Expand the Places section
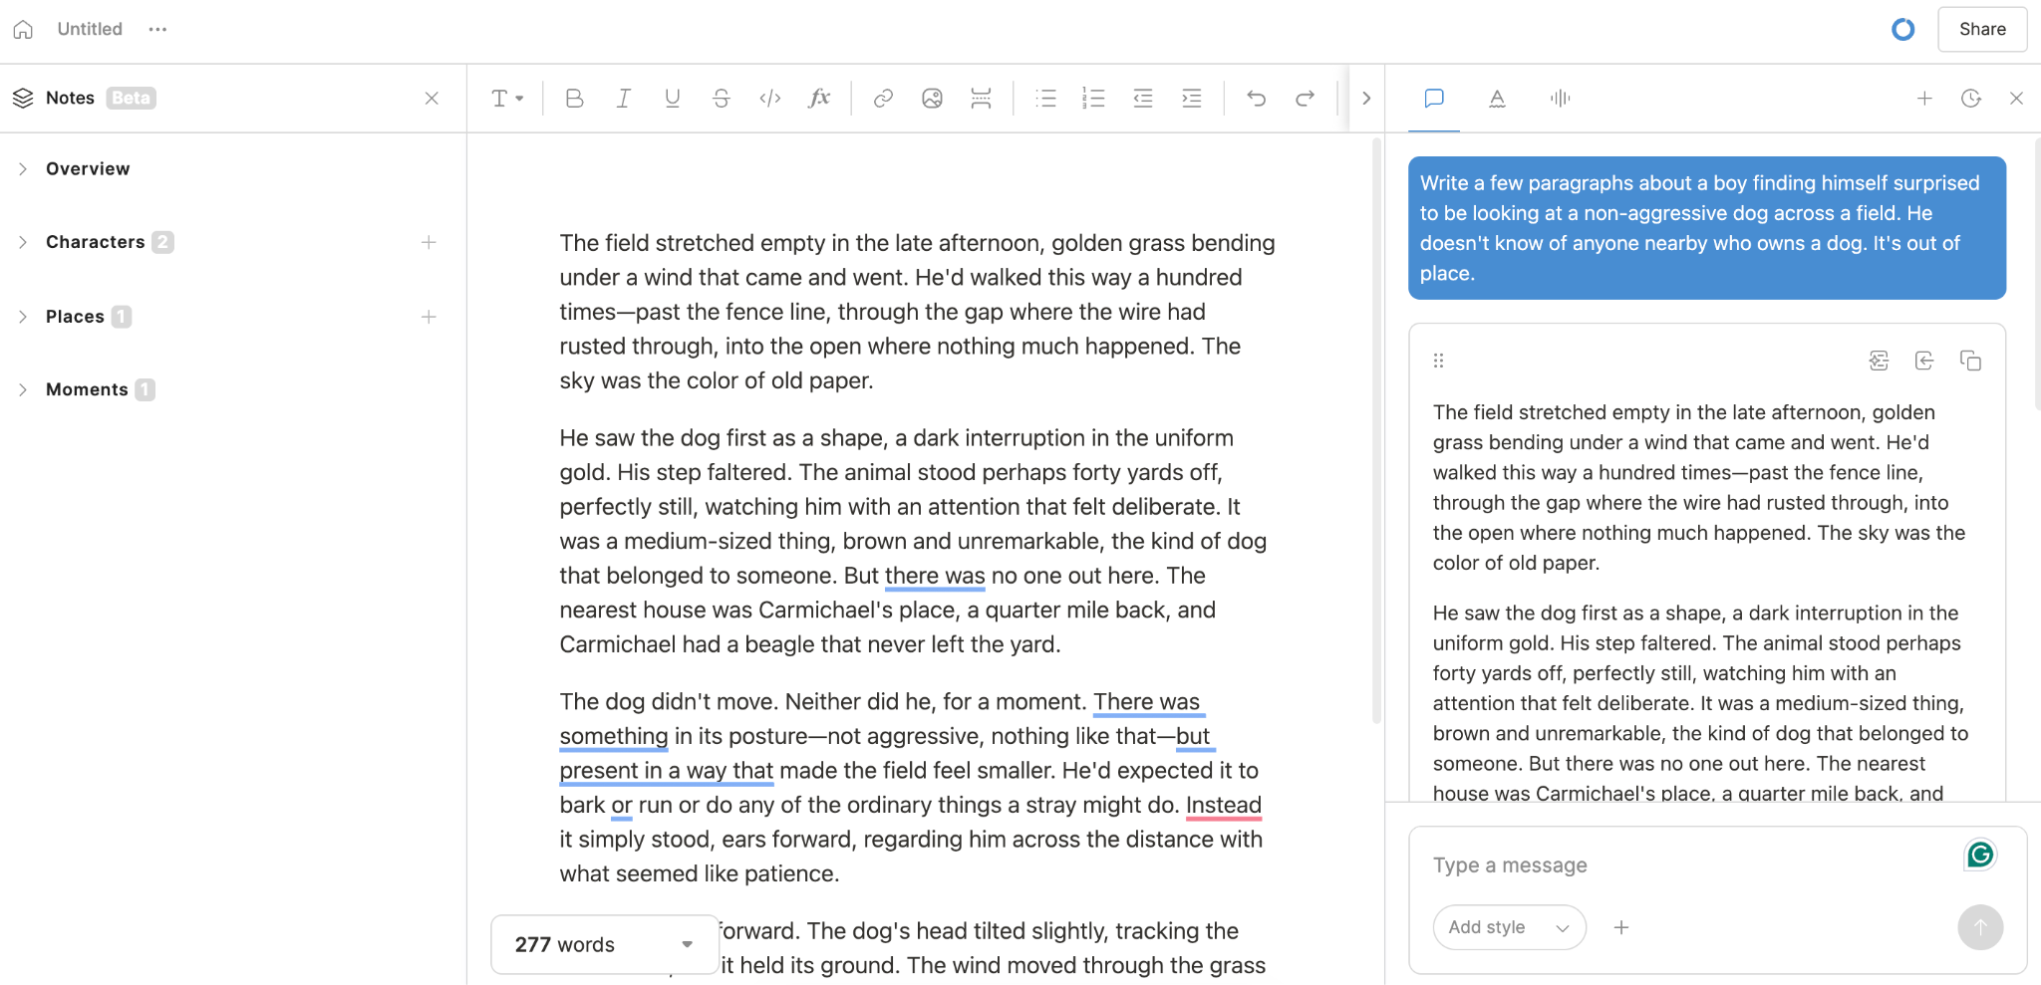2041x985 pixels. pyautogui.click(x=22, y=317)
